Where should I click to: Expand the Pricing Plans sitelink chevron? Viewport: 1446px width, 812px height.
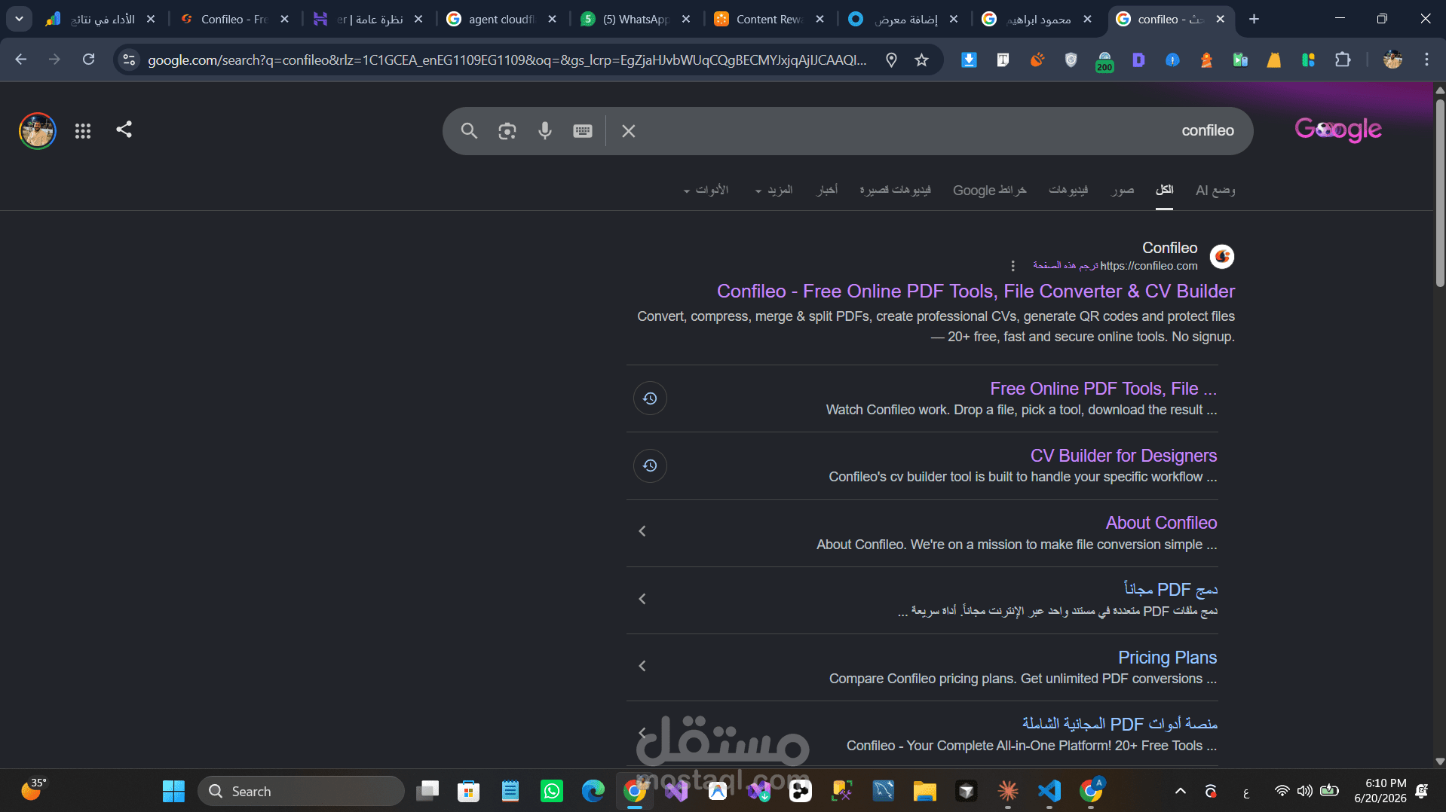pos(642,666)
